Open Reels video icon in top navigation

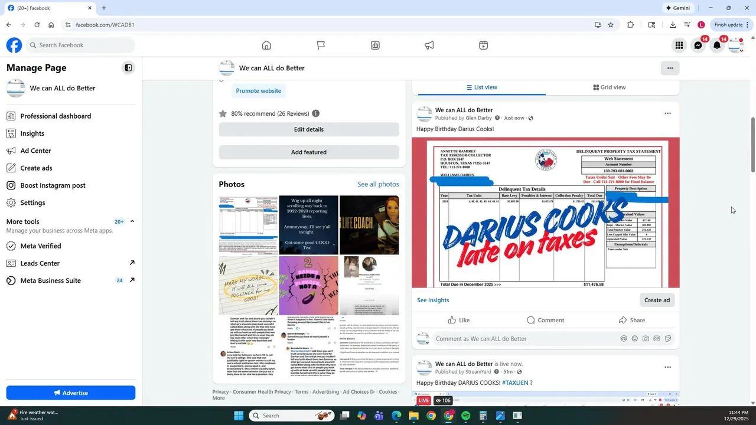click(484, 45)
